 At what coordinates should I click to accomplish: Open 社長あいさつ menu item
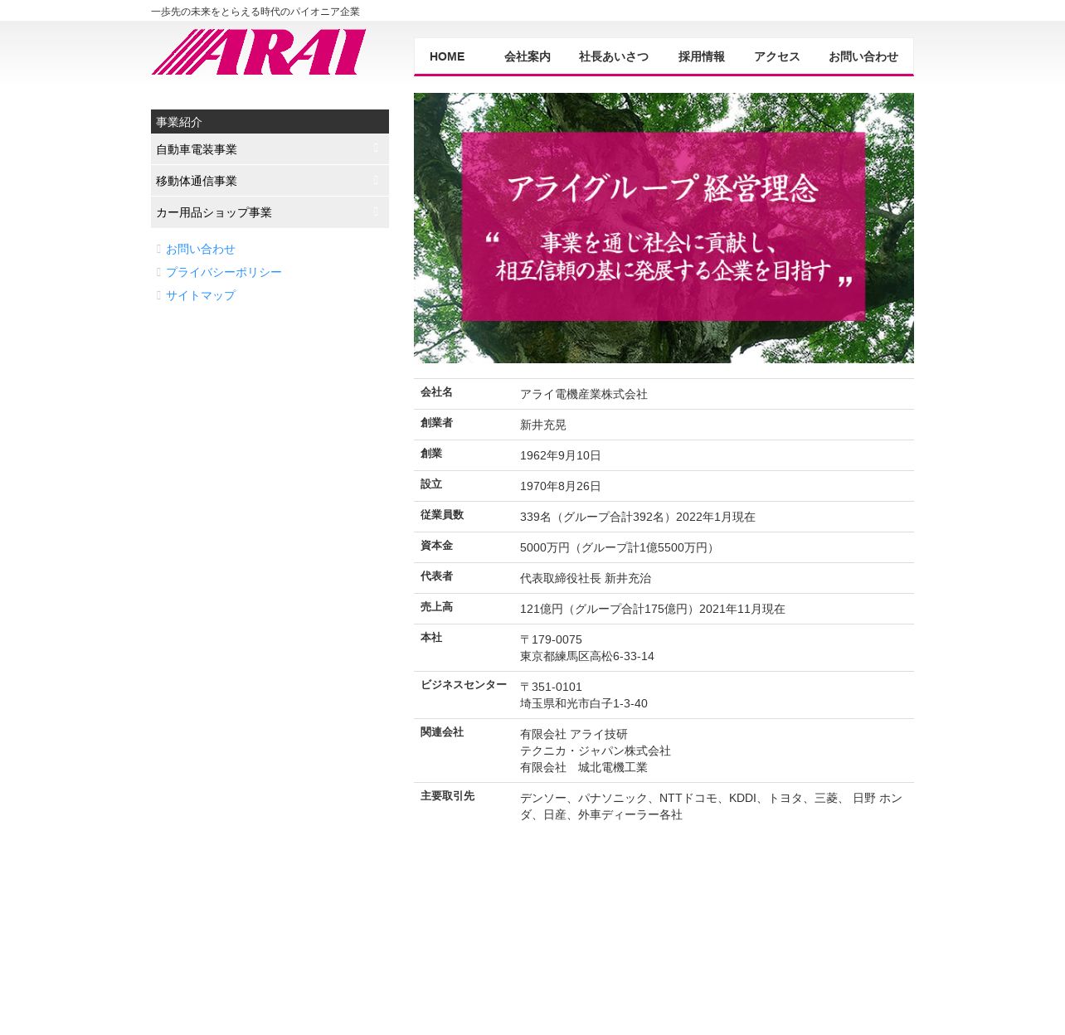pos(614,56)
